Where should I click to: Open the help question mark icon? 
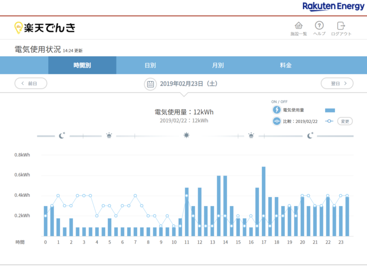point(319,26)
